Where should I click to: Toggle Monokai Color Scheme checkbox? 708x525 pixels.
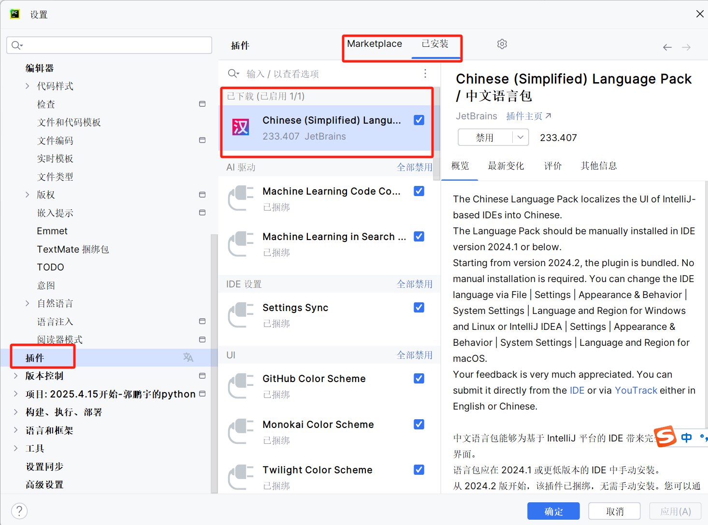(x=419, y=425)
